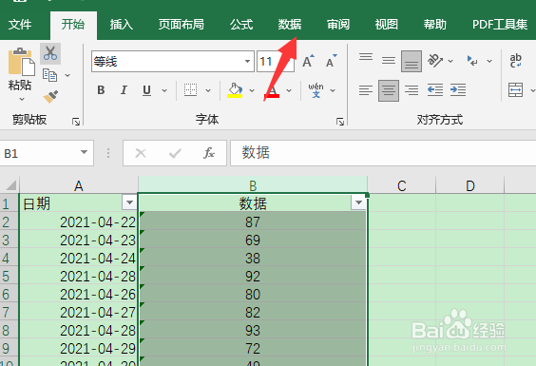Viewport: 536px width, 366px height.
Task: Toggle Bold formatting
Action: (x=101, y=90)
